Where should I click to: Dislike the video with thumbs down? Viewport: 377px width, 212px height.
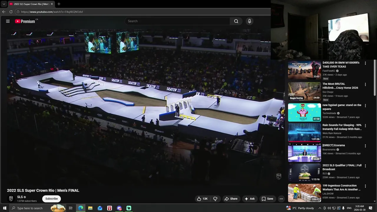(215, 199)
